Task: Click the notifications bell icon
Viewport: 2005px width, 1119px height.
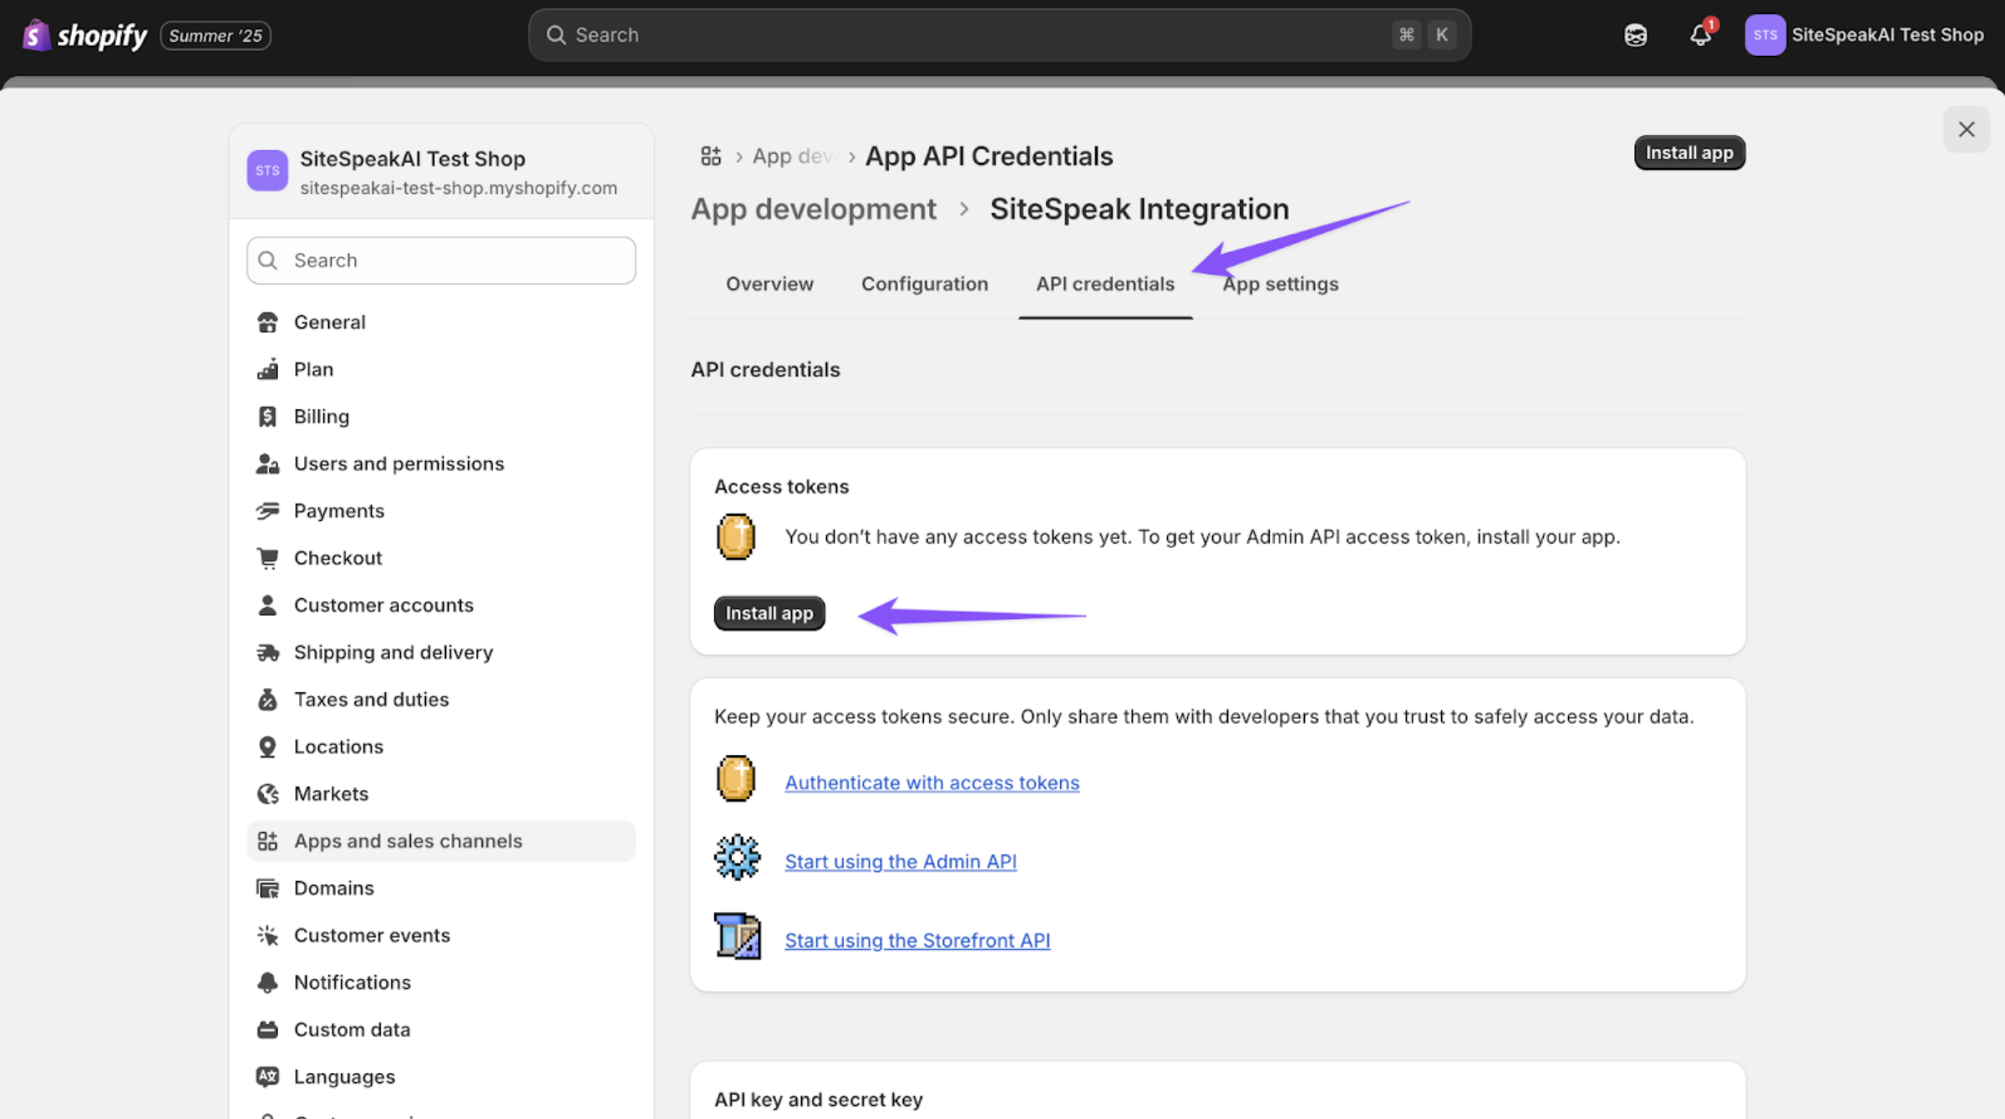Action: [1700, 35]
